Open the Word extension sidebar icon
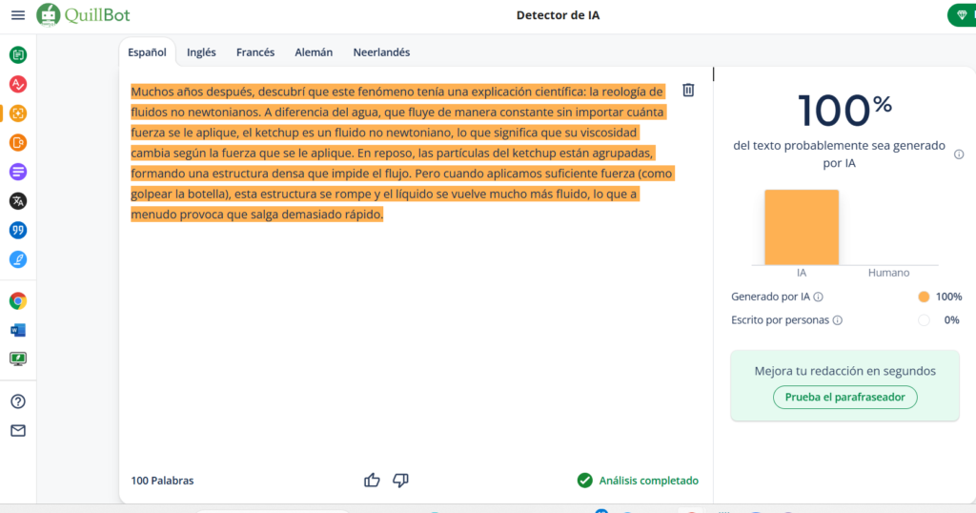The image size is (976, 513). (18, 330)
